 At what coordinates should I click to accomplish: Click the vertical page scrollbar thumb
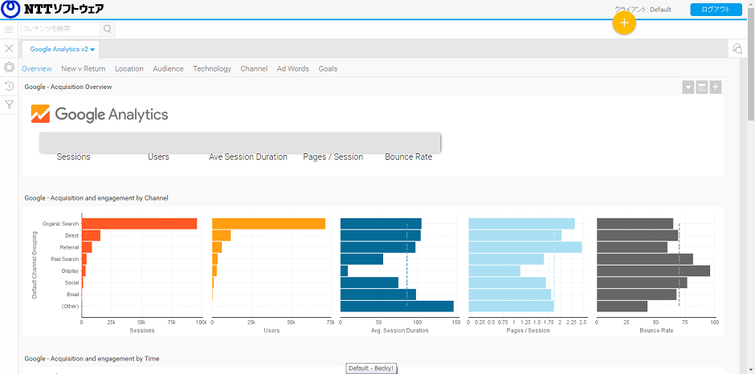[751, 63]
